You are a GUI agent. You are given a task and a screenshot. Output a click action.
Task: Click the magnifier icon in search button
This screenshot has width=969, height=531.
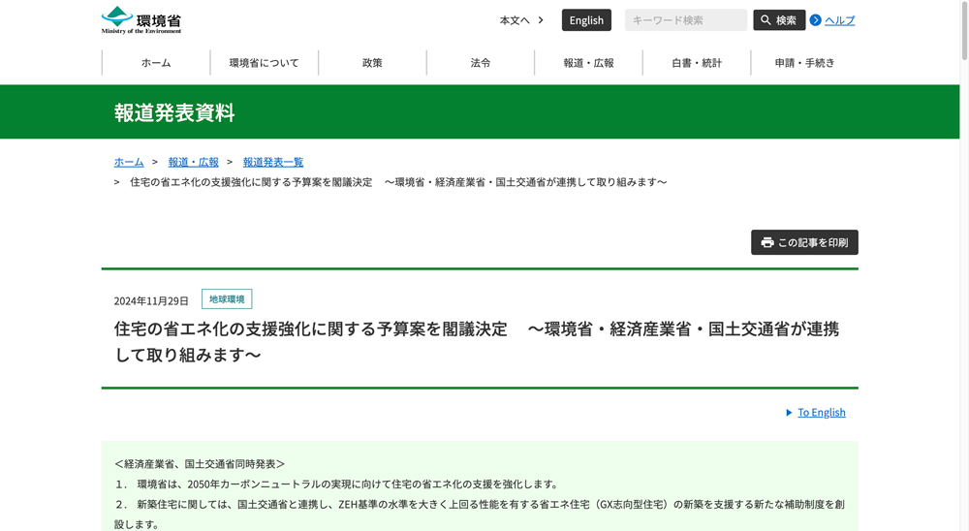766,20
